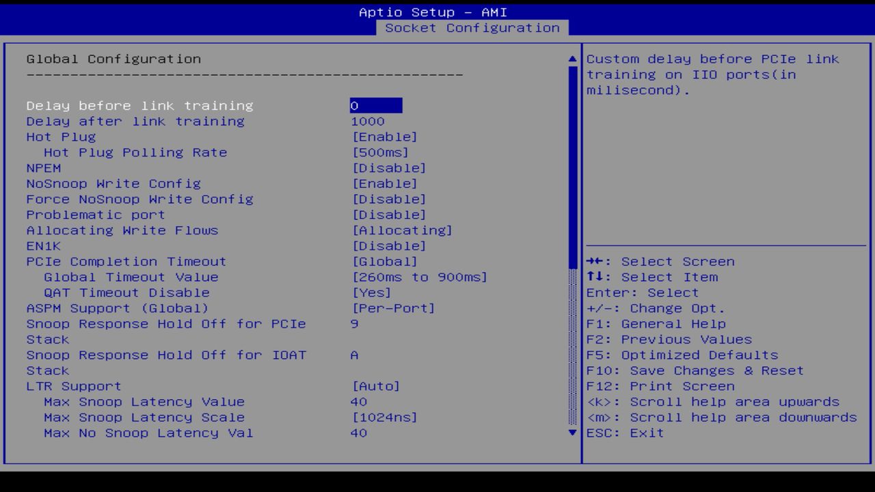Toggle Force NoSnoop Write Config
This screenshot has height=492, width=875.
point(390,199)
